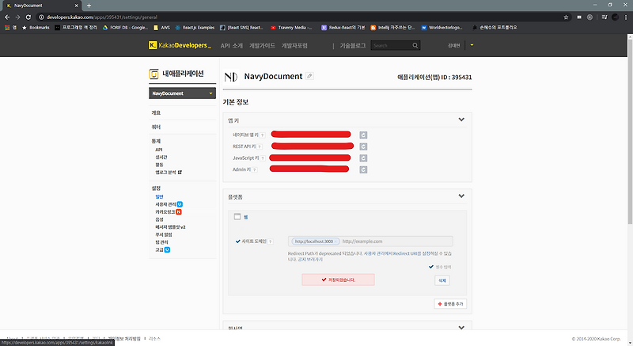Click the saved confirmation red message box

click(338, 279)
